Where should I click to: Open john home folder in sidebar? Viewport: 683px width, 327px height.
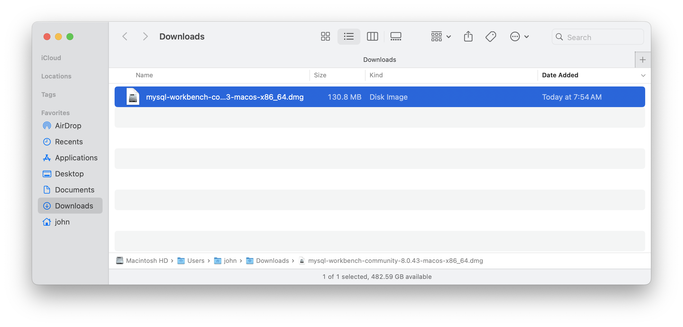click(x=70, y=222)
